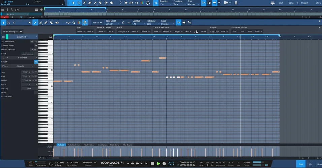322x168 pixels.
Task: Click the Play button in the transport
Action: click(x=158, y=164)
